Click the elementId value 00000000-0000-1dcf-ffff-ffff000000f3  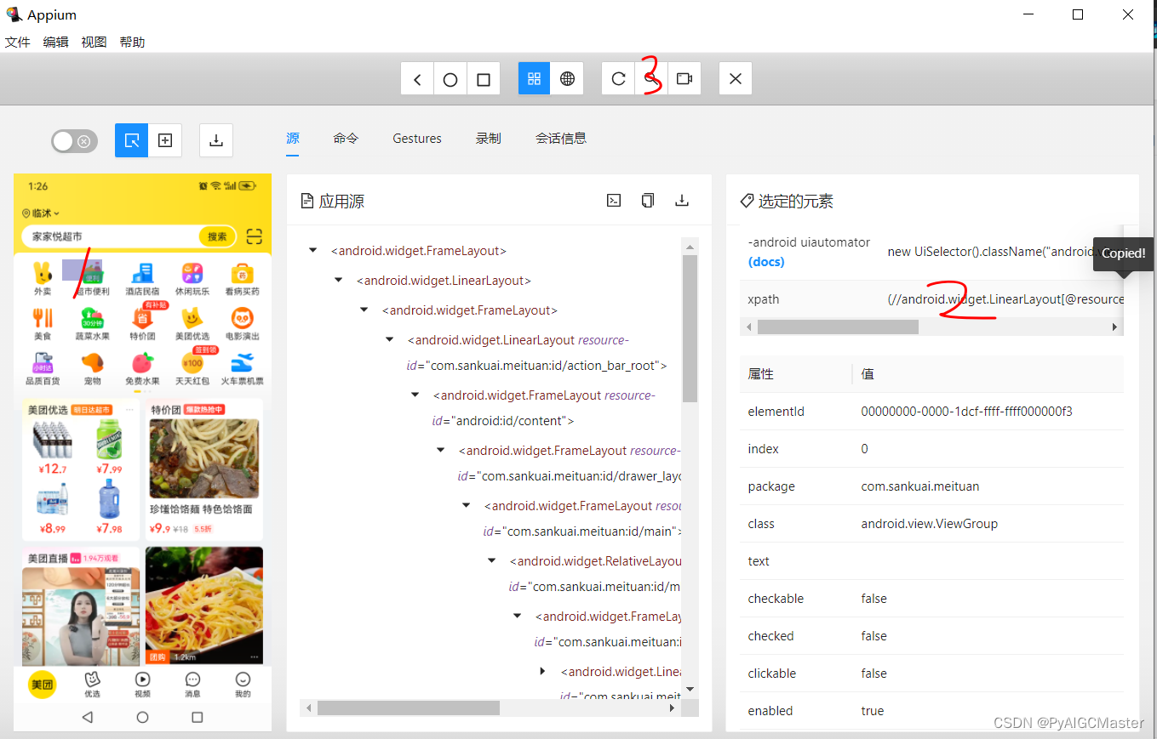966,412
